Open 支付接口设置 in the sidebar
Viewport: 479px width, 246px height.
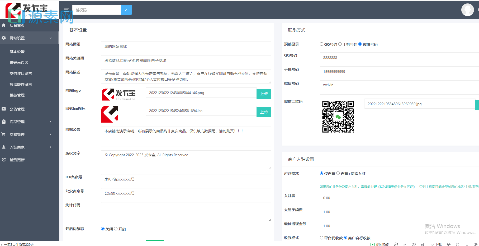(20, 73)
